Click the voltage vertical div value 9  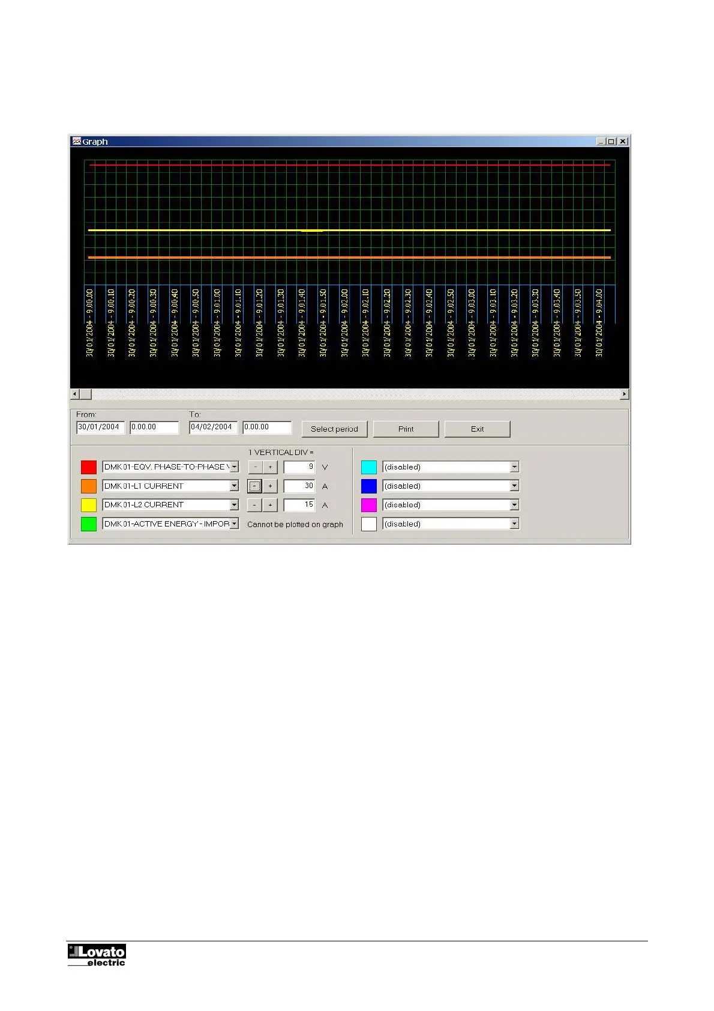coord(299,467)
